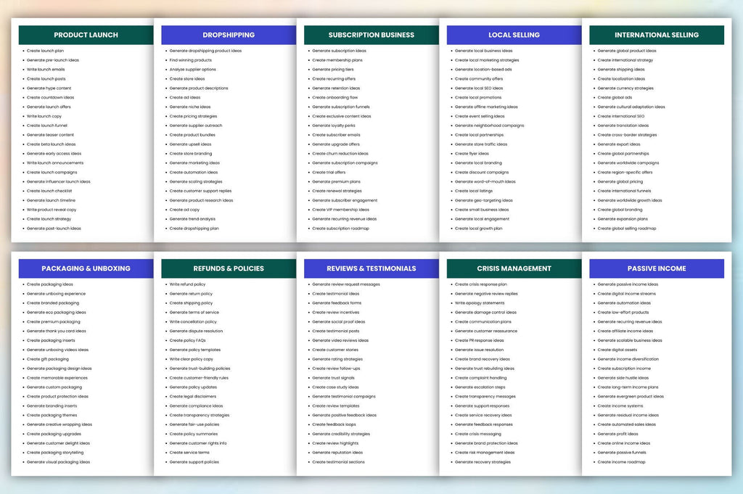Click the REFUNDS & POLICIES header
Viewport: 743px width, 494px height.
tap(229, 268)
